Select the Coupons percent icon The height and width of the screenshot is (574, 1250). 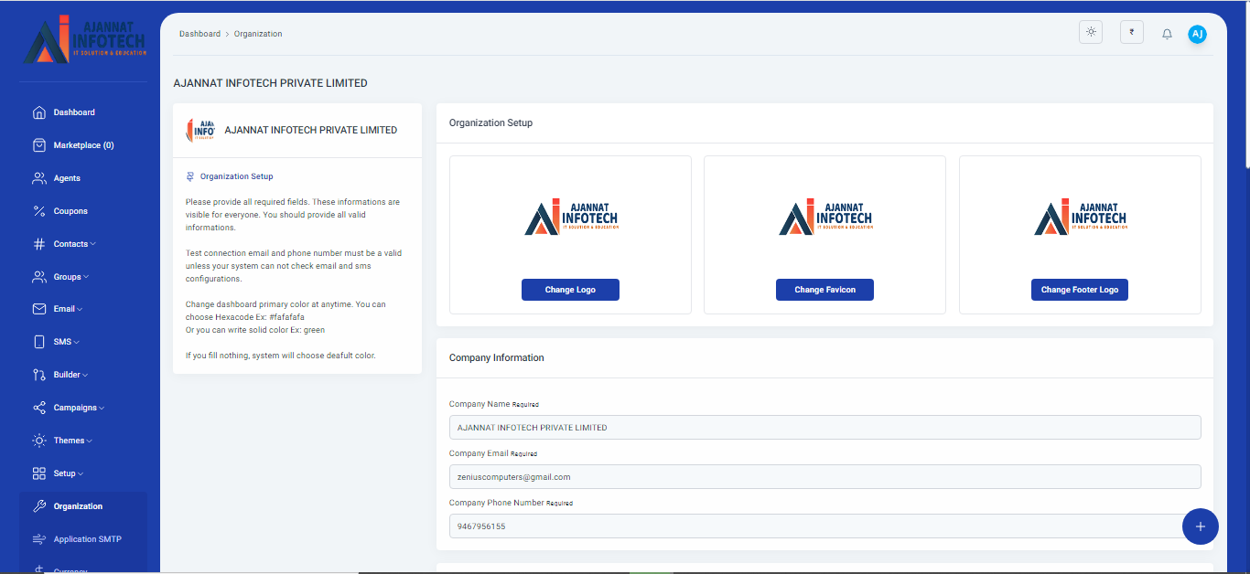(39, 211)
